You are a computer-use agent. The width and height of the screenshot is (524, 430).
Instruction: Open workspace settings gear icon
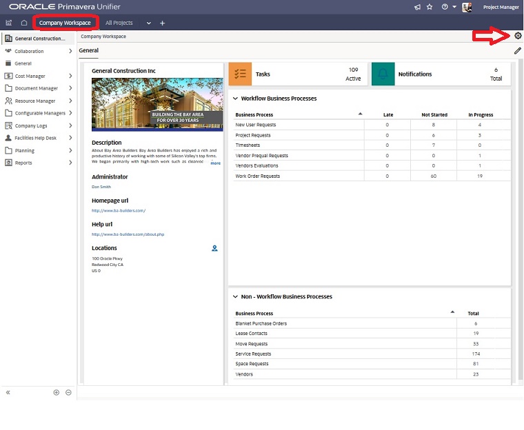point(518,35)
